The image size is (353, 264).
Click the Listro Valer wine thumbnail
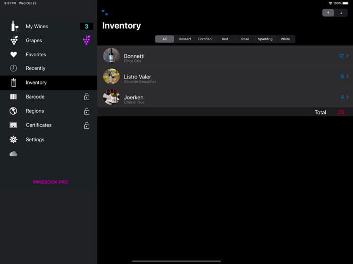[111, 76]
